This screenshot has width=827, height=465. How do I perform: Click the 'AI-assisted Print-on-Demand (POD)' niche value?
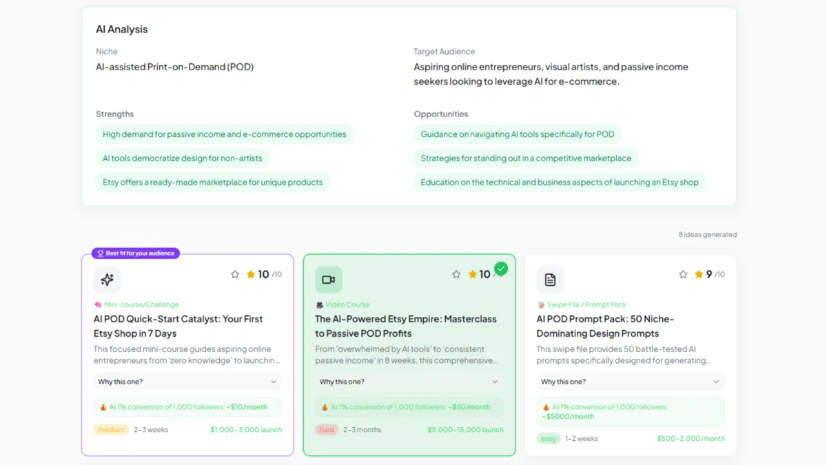tap(174, 68)
